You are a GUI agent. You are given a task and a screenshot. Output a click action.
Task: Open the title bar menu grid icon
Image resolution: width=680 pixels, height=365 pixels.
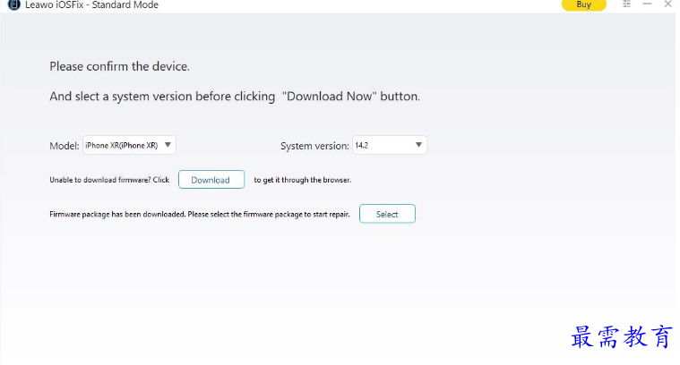(626, 4)
